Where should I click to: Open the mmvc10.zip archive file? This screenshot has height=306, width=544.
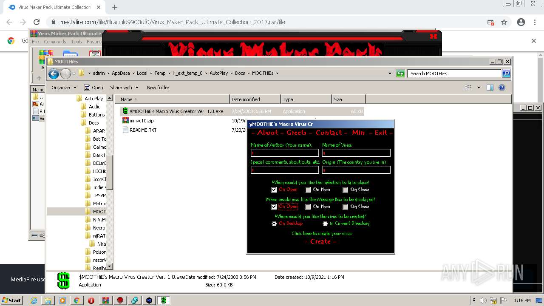click(x=142, y=121)
